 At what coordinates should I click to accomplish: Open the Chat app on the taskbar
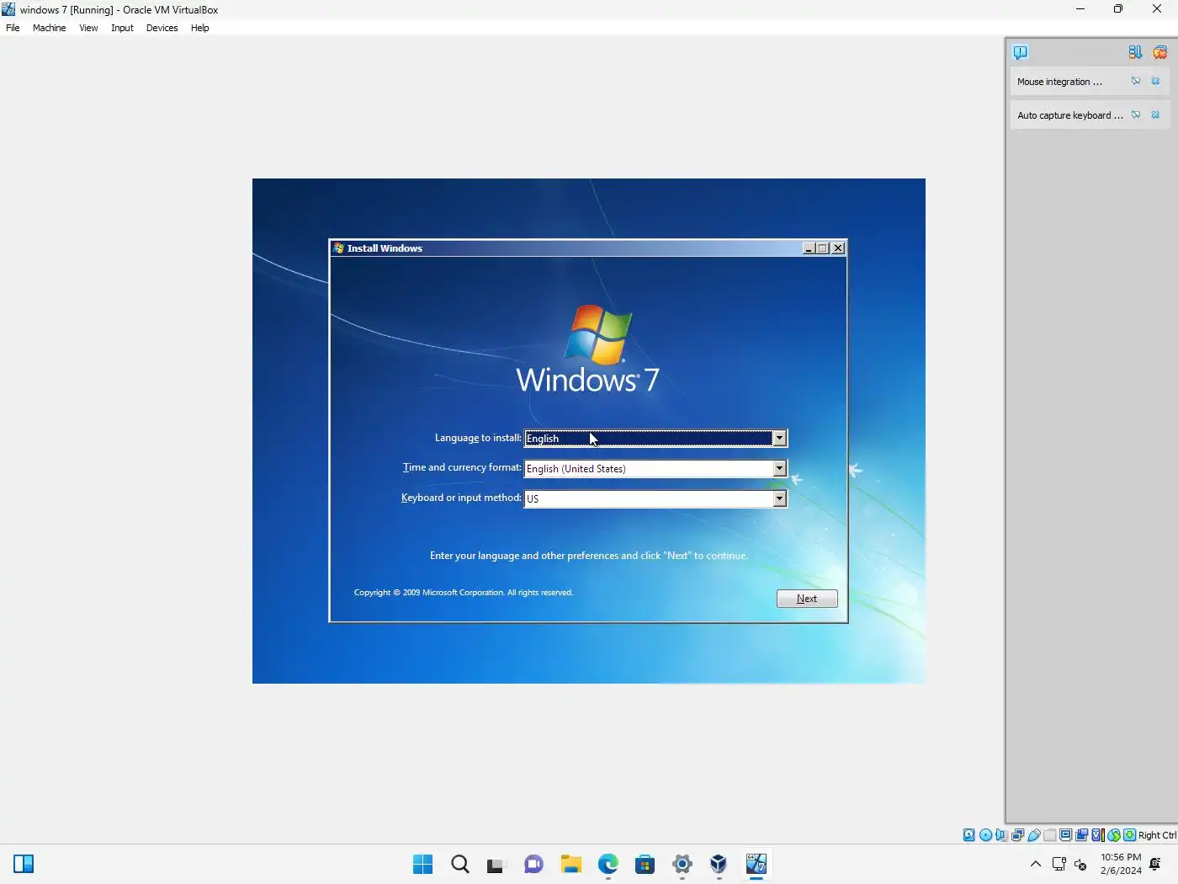(533, 864)
